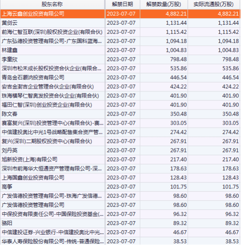The width and height of the screenshot is (241, 245).
Task: Click the 178.63 解禁数量 cell
Action: (x=164, y=169)
